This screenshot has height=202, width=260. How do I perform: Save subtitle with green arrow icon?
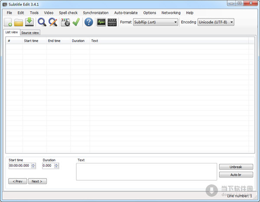[29, 22]
